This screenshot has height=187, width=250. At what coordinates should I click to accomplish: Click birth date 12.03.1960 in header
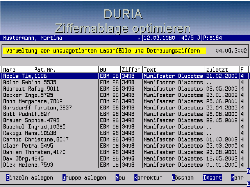(159, 38)
